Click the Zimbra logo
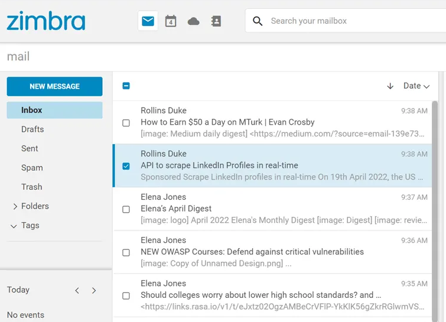This screenshot has width=446, height=322. pyautogui.click(x=46, y=21)
